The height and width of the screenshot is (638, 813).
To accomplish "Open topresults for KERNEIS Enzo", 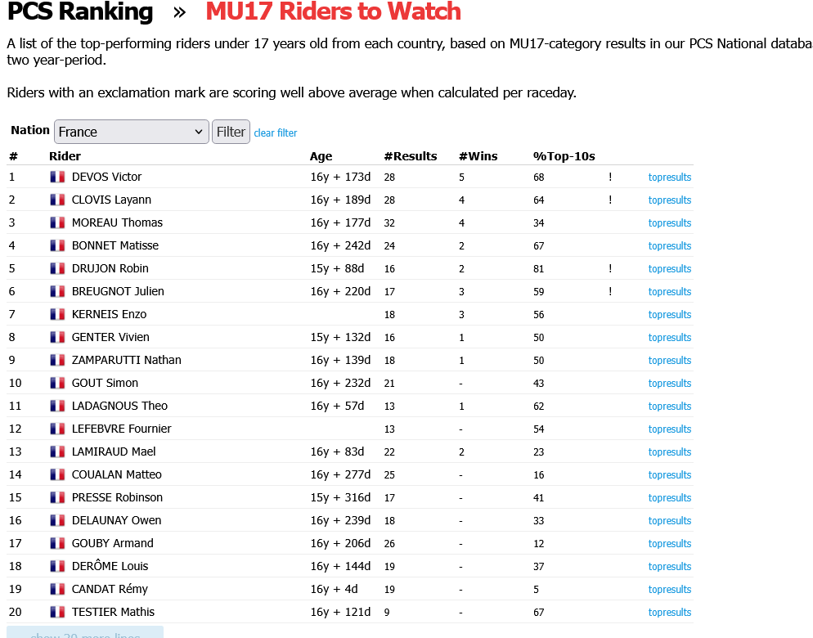I will point(669,314).
